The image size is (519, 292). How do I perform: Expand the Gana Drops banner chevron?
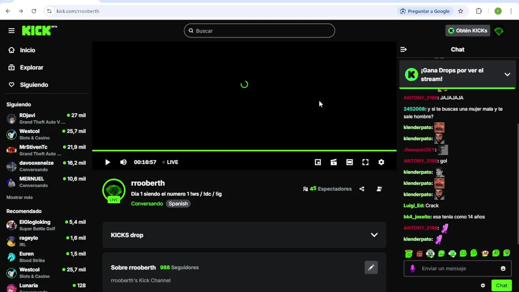tap(507, 75)
